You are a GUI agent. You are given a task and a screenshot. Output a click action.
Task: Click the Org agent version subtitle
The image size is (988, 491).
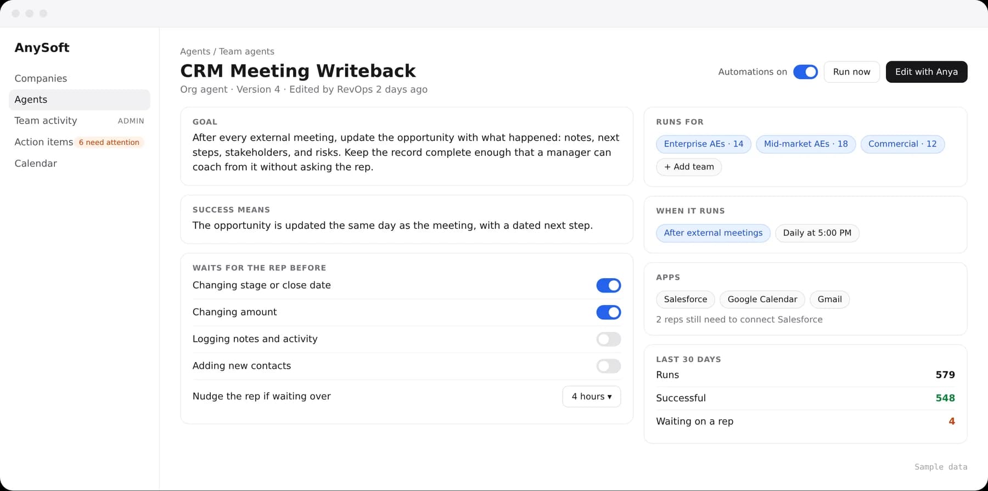coord(304,89)
